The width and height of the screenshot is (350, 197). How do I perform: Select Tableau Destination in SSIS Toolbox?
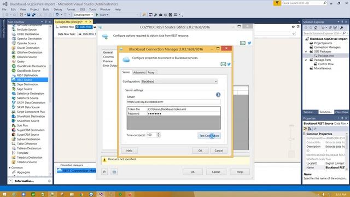(29, 148)
